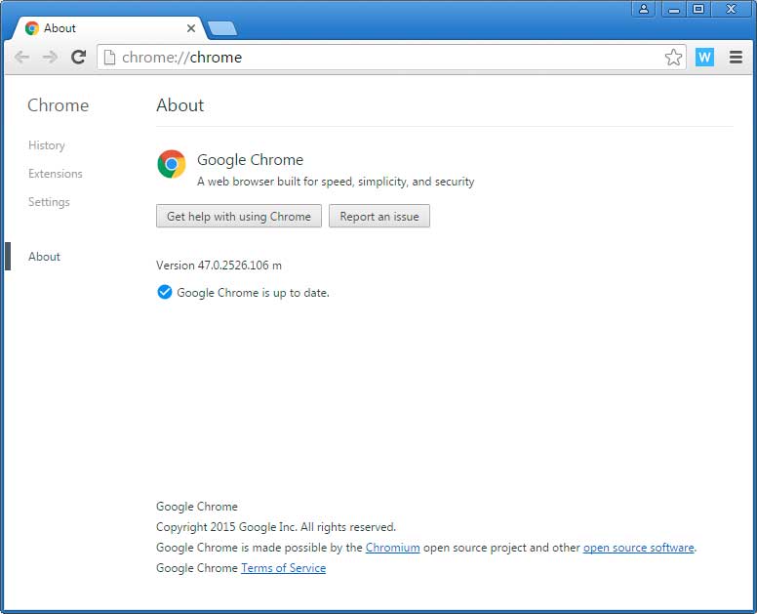The width and height of the screenshot is (757, 614).
Task: Click the blue up-to-date checkmark icon
Action: coord(165,292)
